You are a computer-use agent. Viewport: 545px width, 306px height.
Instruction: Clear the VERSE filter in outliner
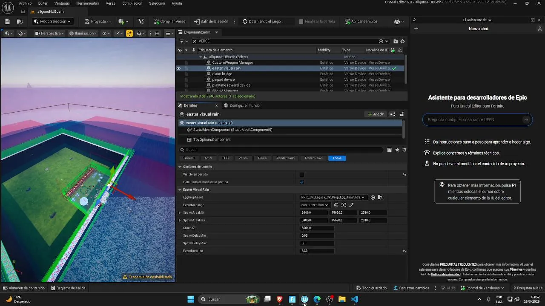195,41
